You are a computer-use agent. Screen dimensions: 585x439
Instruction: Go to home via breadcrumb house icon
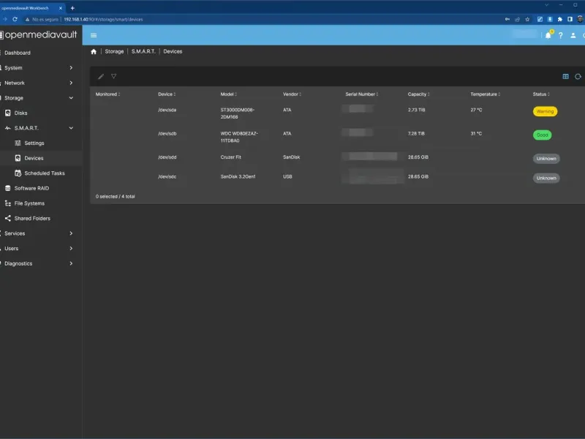pyautogui.click(x=94, y=51)
